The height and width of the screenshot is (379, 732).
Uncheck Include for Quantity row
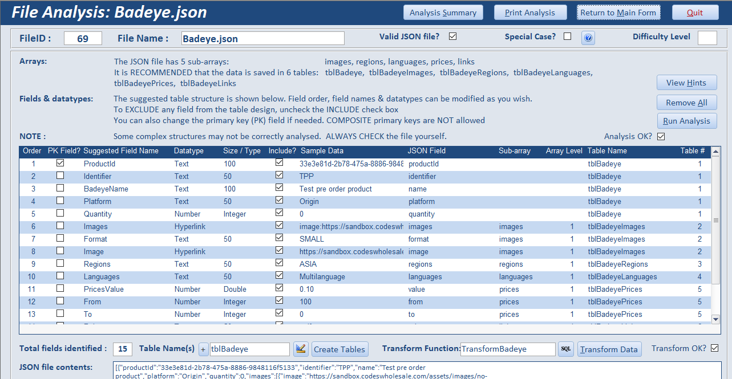[x=279, y=213]
